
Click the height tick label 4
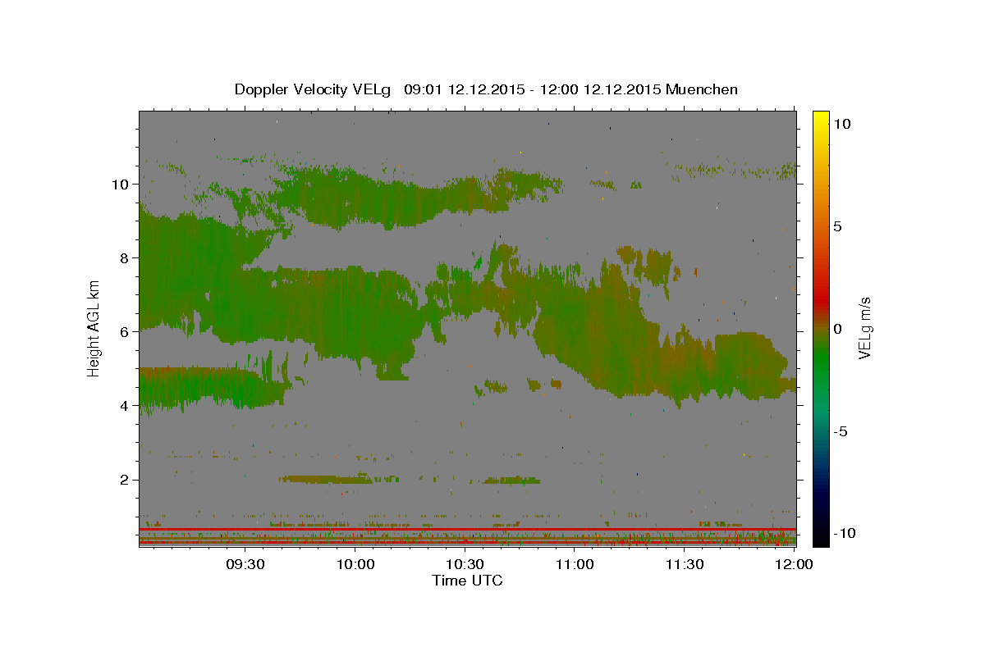click(126, 405)
